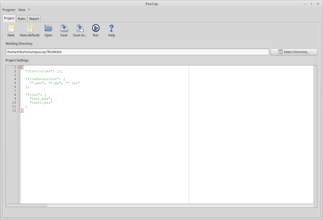Click into the Working Directory path field
This screenshot has height=220, width=323.
click(137, 52)
